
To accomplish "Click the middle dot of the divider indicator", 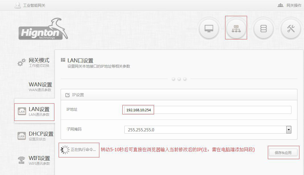I will tap(179, 79).
